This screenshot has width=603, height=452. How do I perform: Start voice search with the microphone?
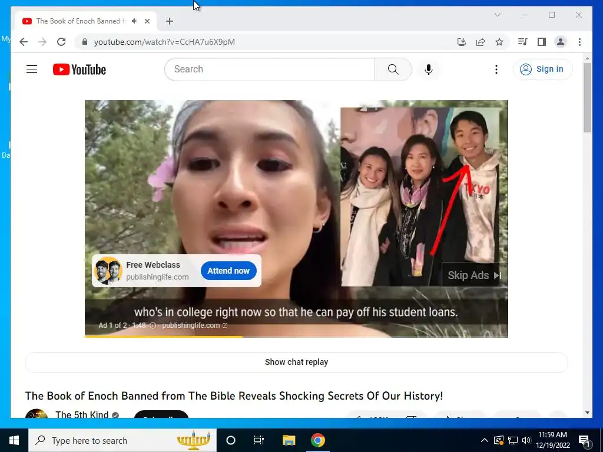click(429, 69)
